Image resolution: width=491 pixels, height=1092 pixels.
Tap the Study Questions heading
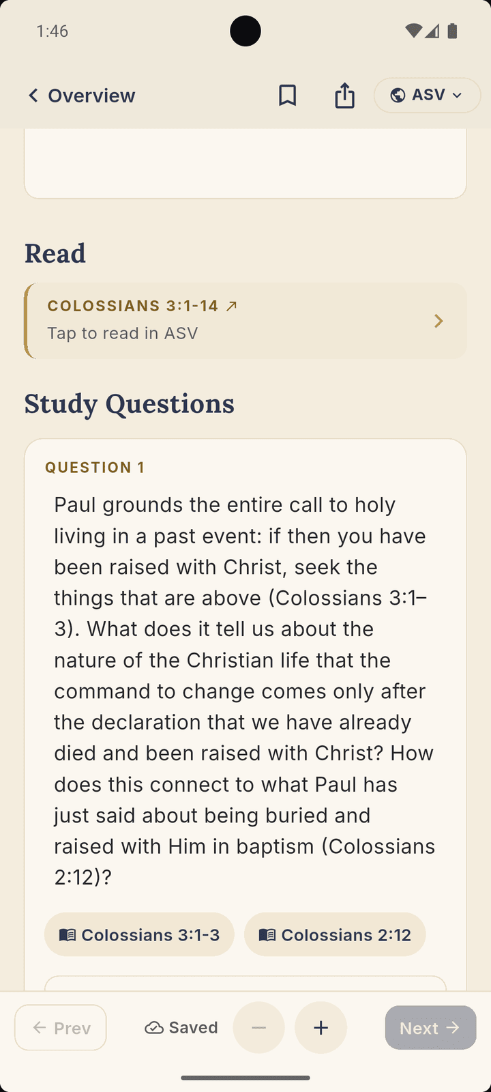click(x=130, y=403)
